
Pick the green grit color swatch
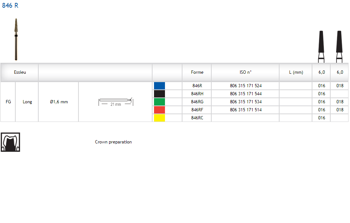tap(159, 102)
